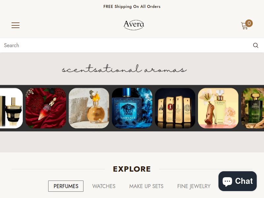Open the green French perfume bottle thumbnail
The image size is (264, 198).
pos(252,108)
